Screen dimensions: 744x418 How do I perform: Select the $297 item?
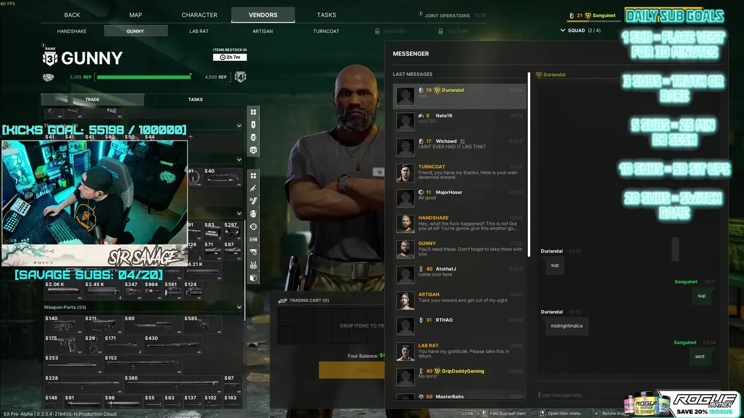coord(232,230)
